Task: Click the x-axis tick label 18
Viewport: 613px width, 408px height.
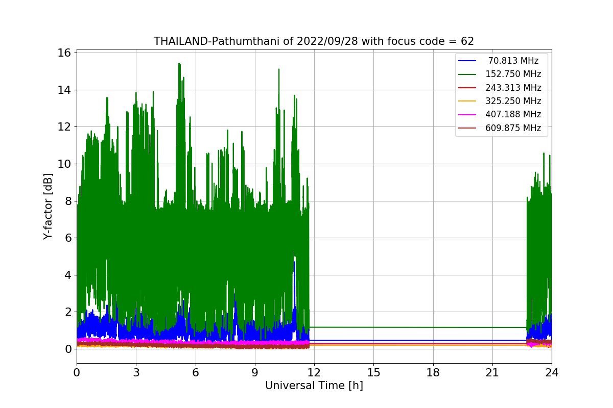Action: (x=433, y=373)
